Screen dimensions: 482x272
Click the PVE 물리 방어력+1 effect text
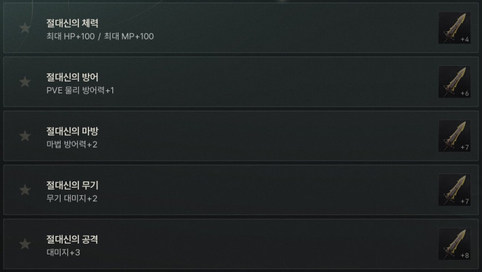[x=80, y=90]
